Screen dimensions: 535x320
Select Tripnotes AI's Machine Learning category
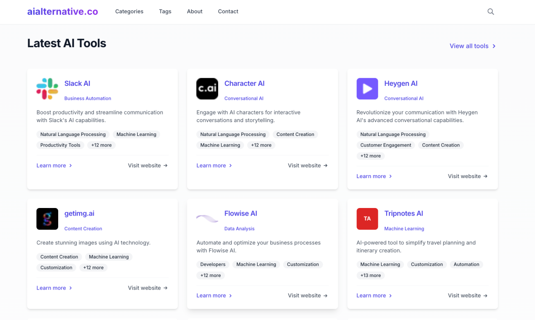click(404, 229)
